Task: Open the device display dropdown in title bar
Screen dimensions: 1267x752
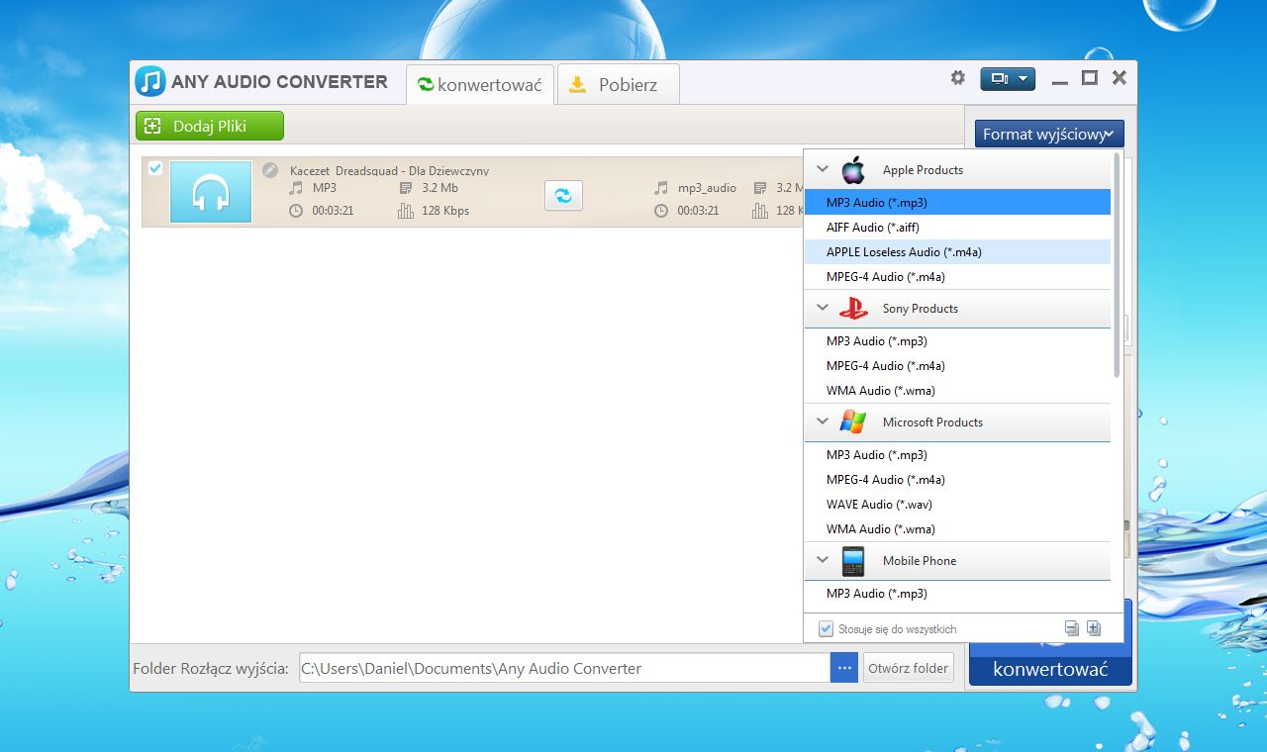Action: (1008, 78)
